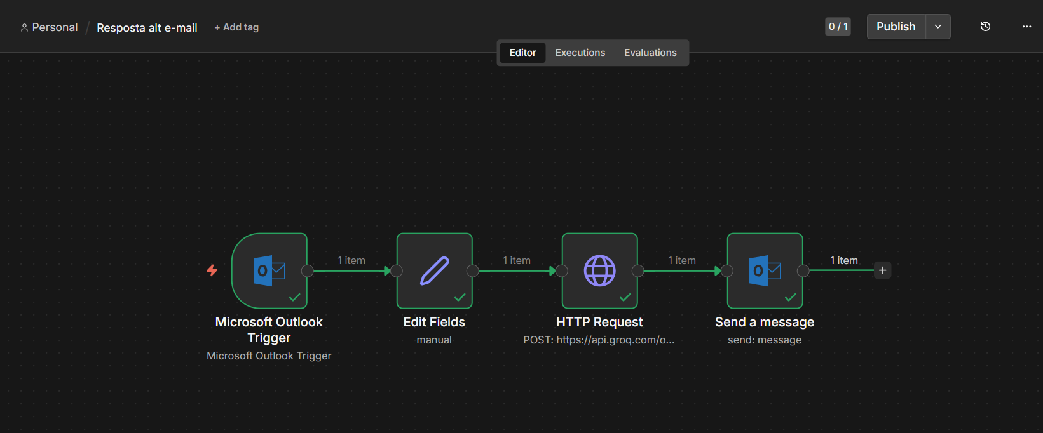1043x433 pixels.
Task: Edit the workflow name Resposta alt e-mail
Action: point(147,28)
